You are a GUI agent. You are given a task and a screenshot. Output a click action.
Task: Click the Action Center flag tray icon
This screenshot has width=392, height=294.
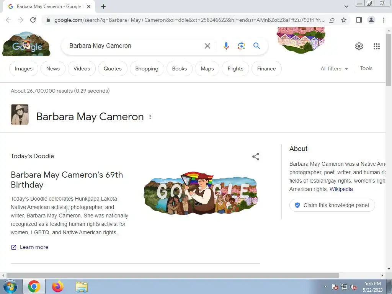335,287
